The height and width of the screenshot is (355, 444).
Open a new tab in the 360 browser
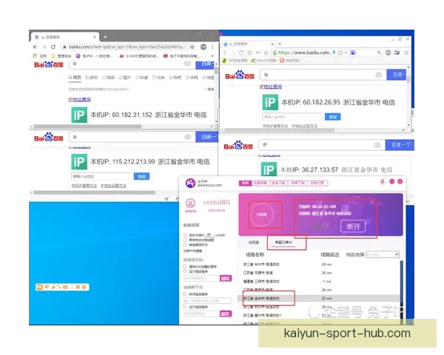point(280,44)
